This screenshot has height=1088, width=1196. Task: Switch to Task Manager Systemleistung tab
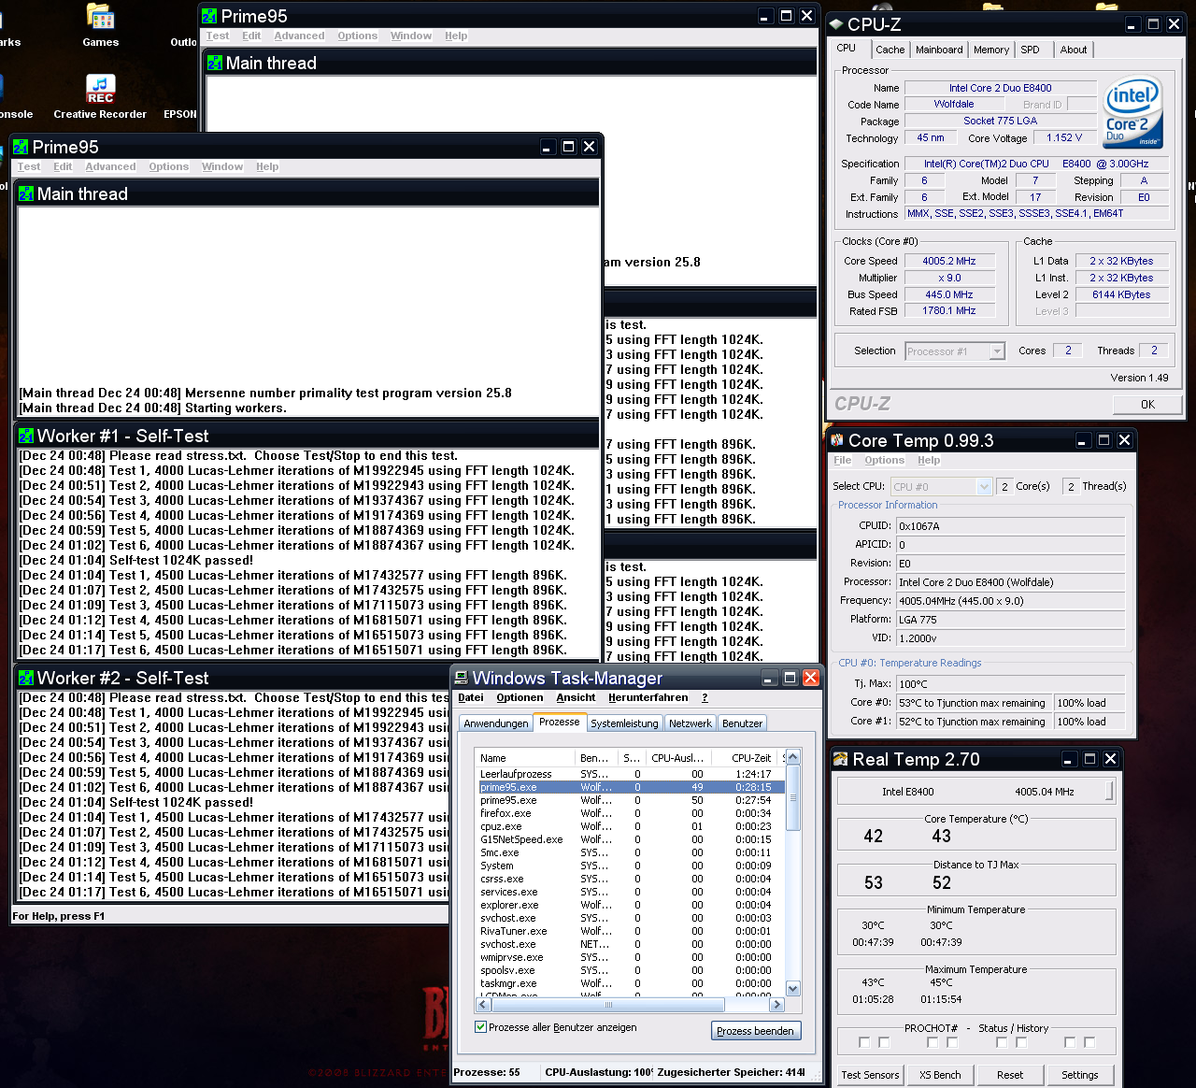click(624, 723)
